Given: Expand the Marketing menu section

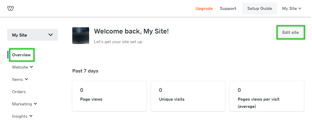Looking at the screenshot, I should point(22,104).
